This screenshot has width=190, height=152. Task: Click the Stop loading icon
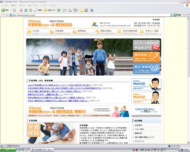pyautogui.click(x=21, y=10)
